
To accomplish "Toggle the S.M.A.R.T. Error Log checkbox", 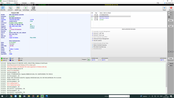I will tap(92, 35).
